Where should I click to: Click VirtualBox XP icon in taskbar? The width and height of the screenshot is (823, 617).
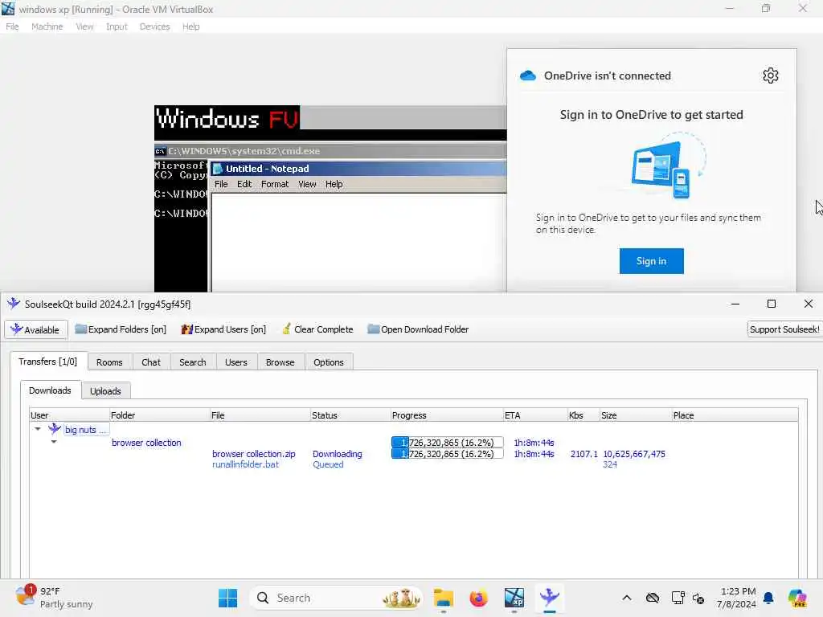tap(514, 598)
